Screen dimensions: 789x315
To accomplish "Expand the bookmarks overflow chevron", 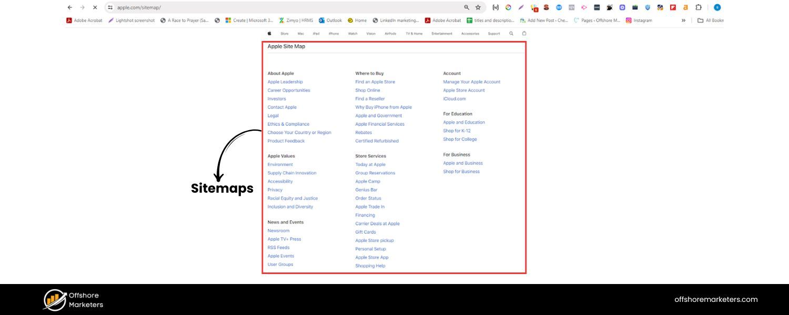I will [x=683, y=20].
